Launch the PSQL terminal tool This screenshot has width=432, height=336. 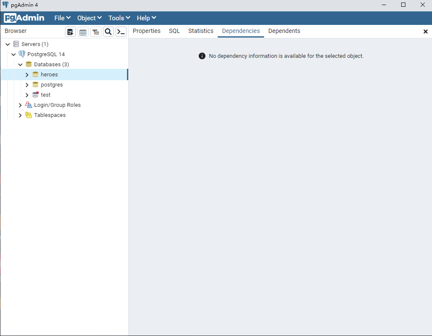click(x=121, y=31)
